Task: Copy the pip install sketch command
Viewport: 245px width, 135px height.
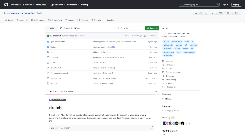Action: (x=152, y=128)
